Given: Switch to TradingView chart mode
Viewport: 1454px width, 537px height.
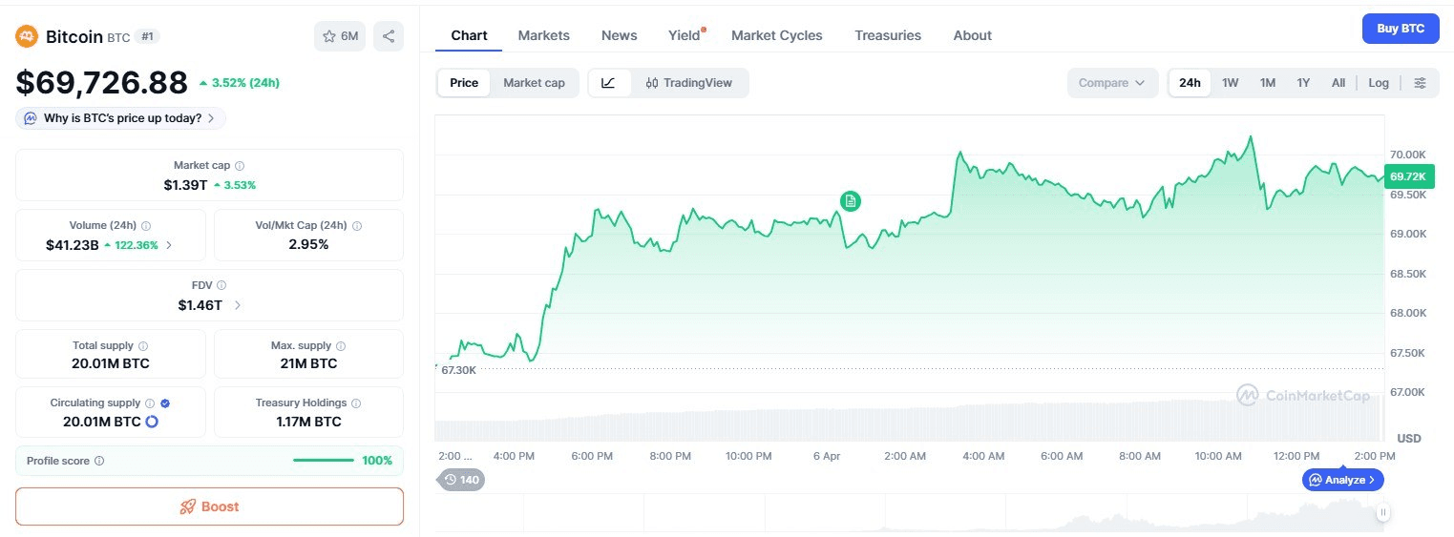Looking at the screenshot, I should 688,83.
